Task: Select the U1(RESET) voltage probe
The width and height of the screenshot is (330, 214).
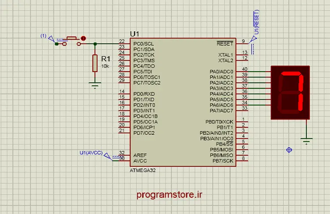Action: (253, 39)
